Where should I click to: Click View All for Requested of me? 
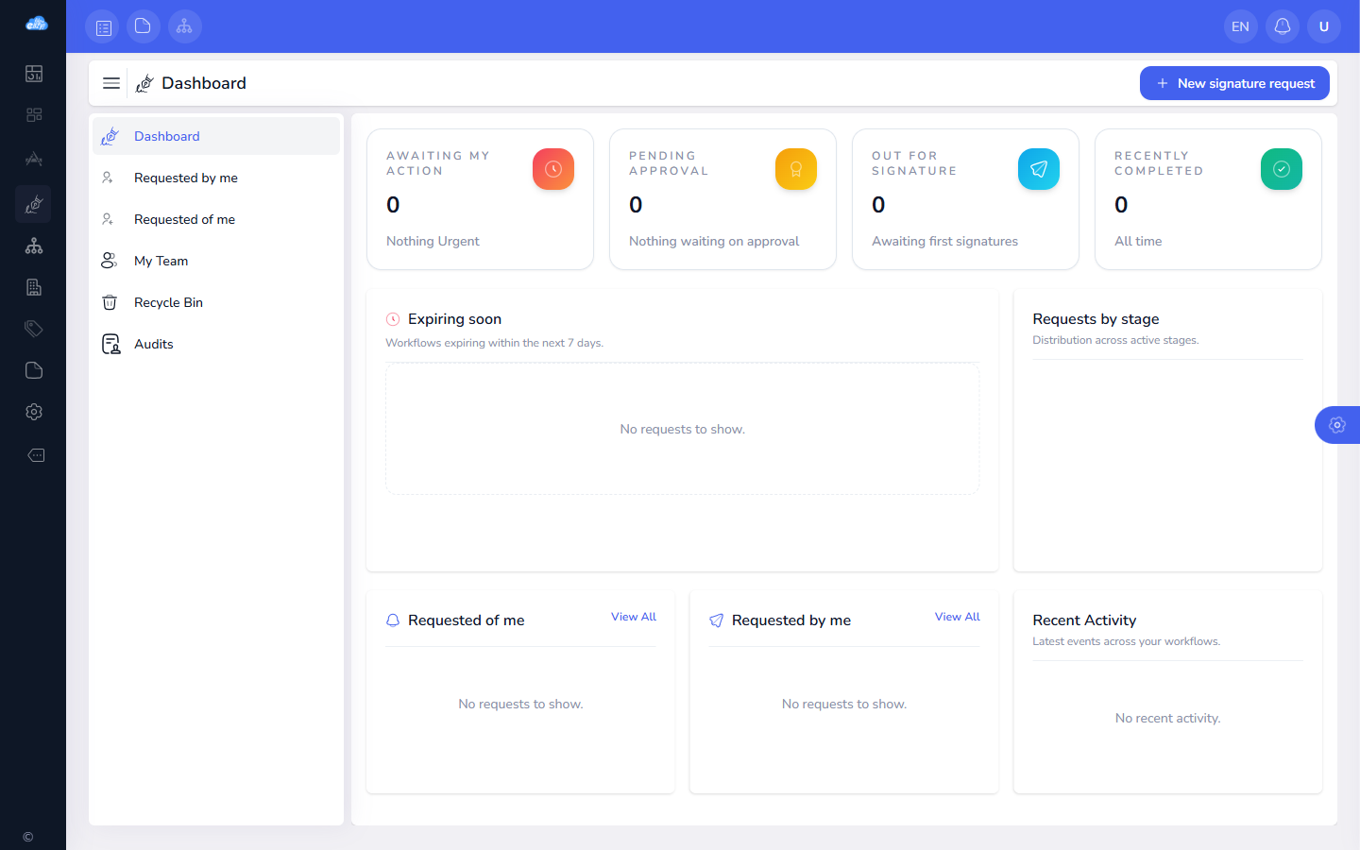(634, 617)
